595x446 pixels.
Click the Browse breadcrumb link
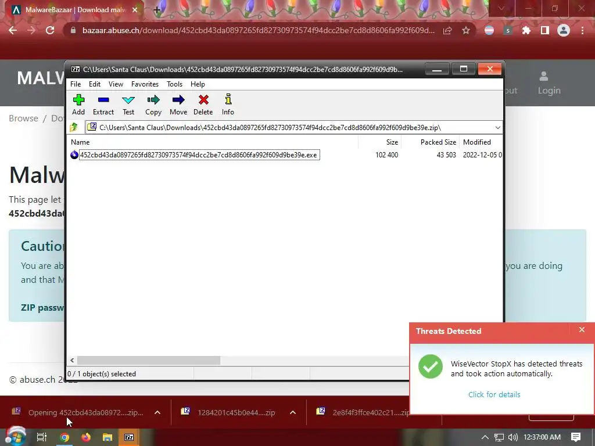point(23,118)
